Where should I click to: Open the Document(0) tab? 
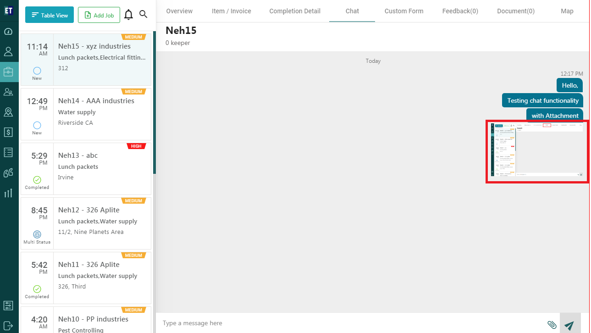pyautogui.click(x=516, y=11)
